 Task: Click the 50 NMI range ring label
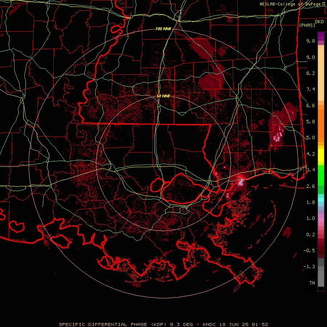(163, 96)
